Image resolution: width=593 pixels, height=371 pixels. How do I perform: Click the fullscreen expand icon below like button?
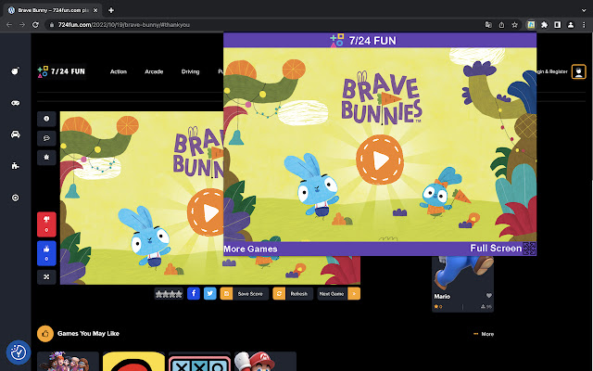[x=47, y=275]
